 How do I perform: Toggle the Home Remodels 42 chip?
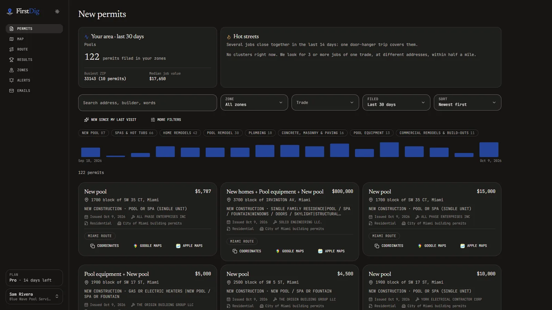(x=180, y=133)
